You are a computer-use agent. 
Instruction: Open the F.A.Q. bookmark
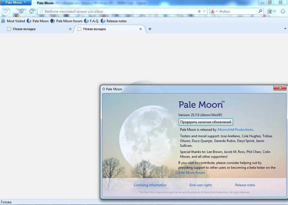[92, 21]
